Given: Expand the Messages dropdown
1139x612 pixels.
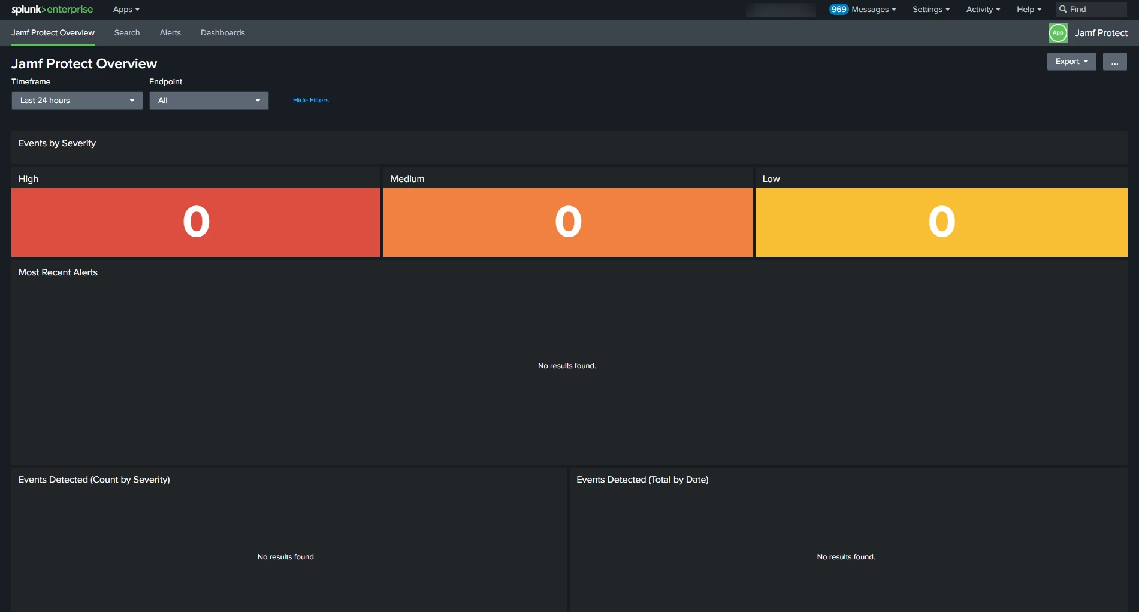Looking at the screenshot, I should pyautogui.click(x=874, y=9).
